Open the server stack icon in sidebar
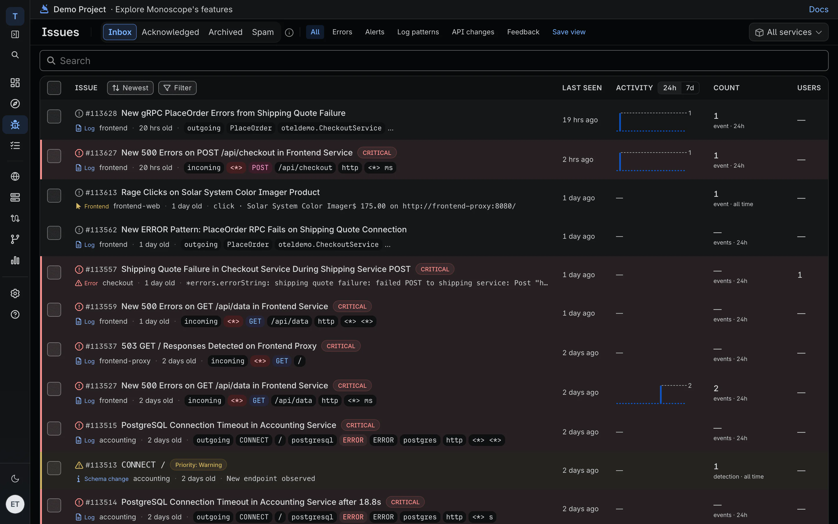 [x=15, y=198]
